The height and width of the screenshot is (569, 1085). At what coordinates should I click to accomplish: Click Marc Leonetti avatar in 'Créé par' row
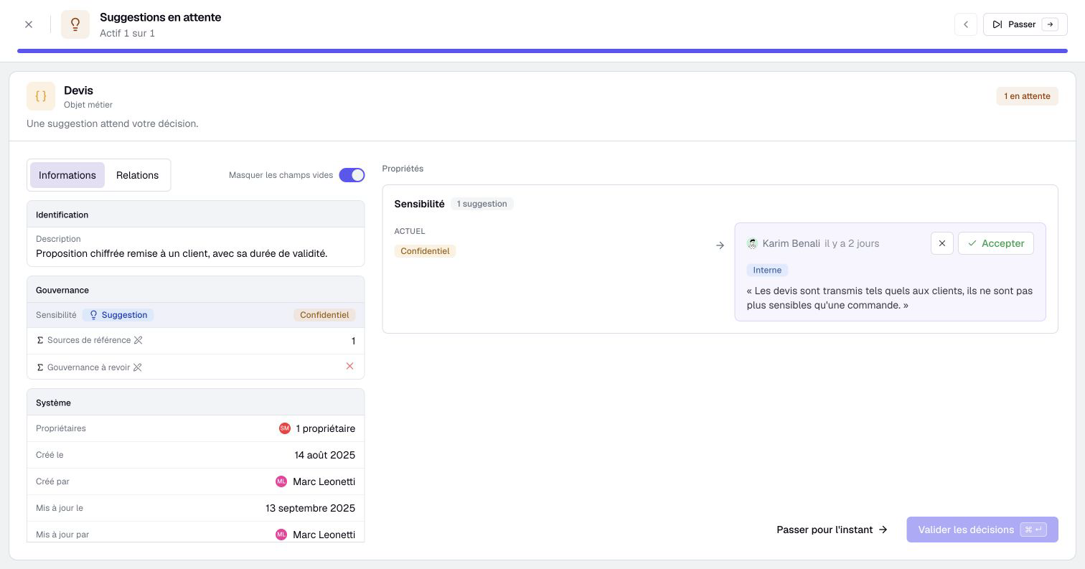pos(281,481)
